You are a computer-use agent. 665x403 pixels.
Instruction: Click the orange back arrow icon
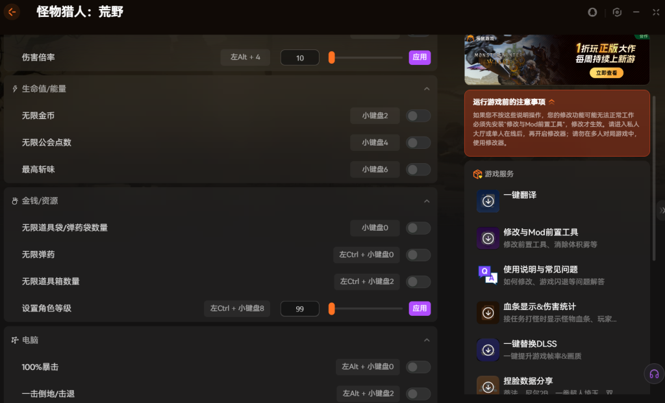coord(12,12)
